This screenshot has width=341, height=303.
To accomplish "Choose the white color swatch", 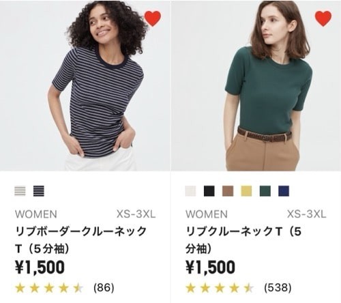I will (x=190, y=191).
